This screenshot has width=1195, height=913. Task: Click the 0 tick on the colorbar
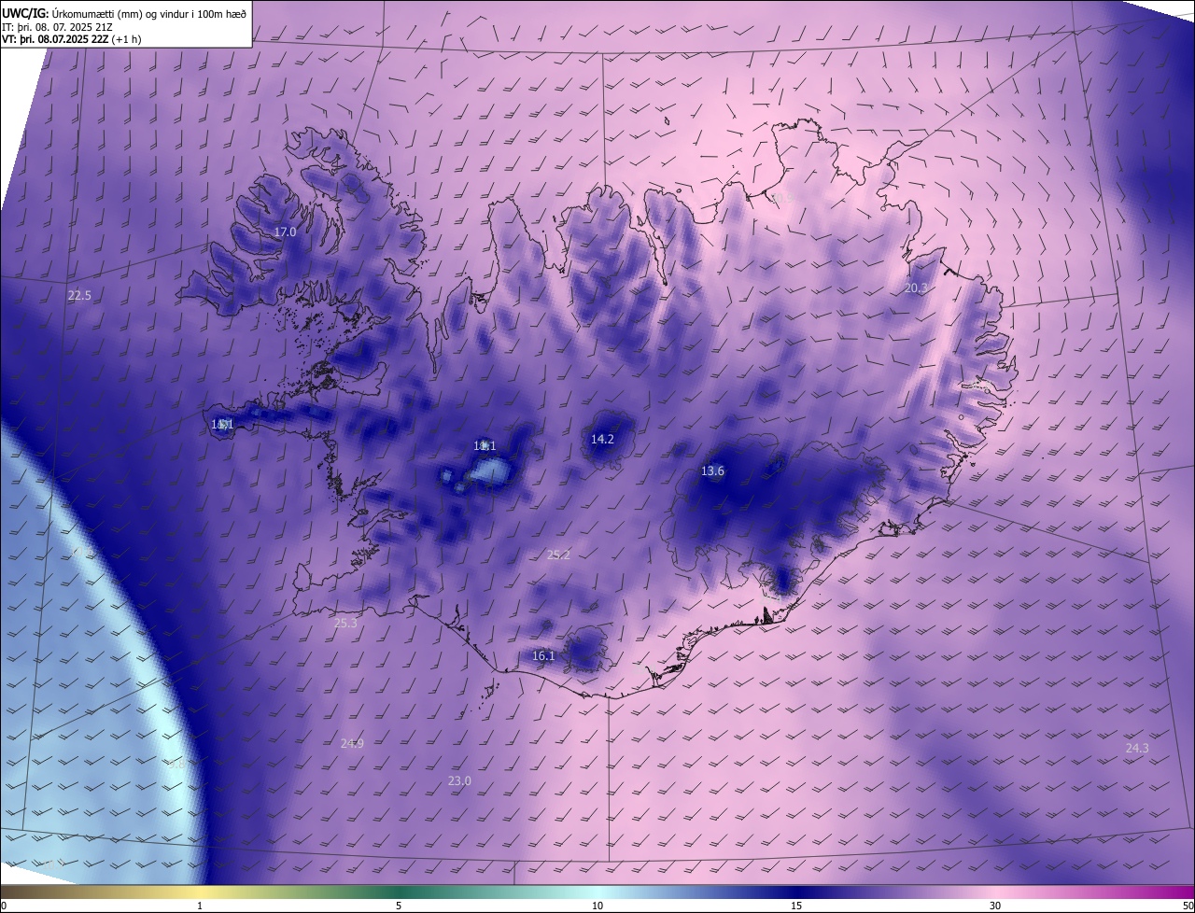click(x=4, y=906)
